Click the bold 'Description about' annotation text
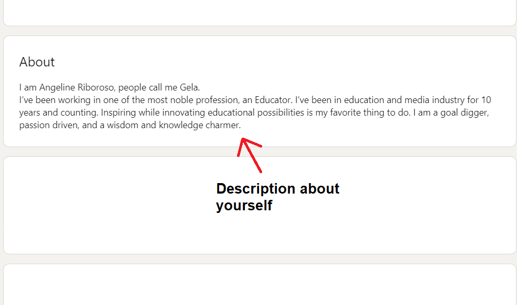517x305 pixels. [x=277, y=189]
